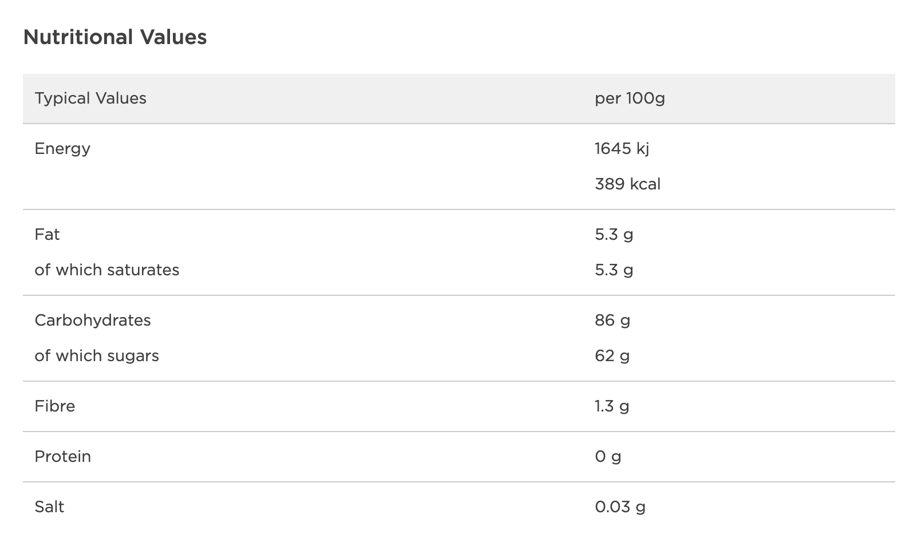Click the Fat value 5.3 g
Viewport: 917px width, 554px height.
pyautogui.click(x=614, y=235)
